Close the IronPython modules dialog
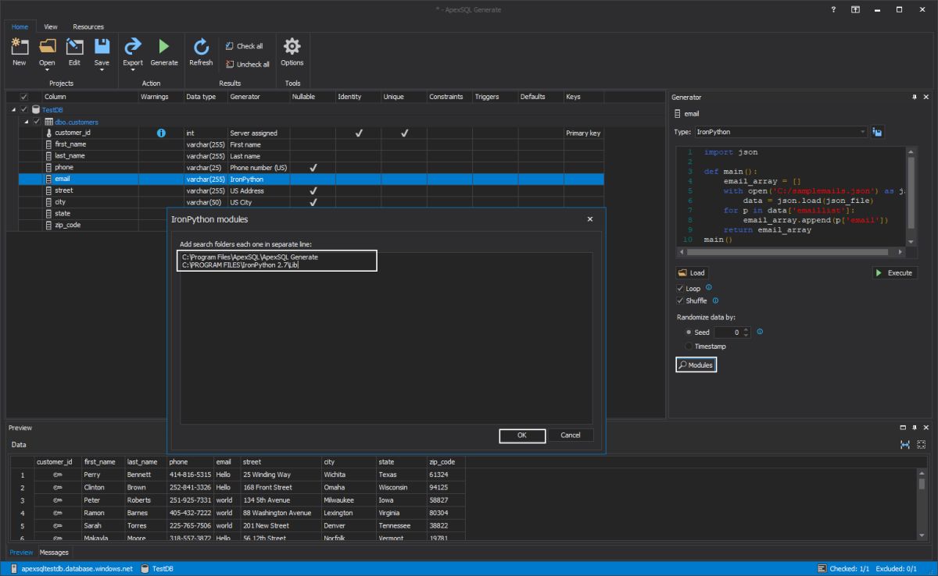Viewport: 938px width, 576px height. click(590, 219)
